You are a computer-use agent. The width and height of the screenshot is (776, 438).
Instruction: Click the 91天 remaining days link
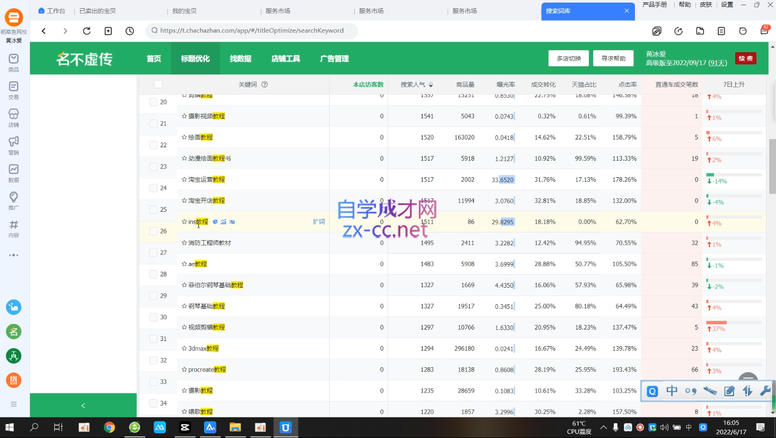pos(718,63)
